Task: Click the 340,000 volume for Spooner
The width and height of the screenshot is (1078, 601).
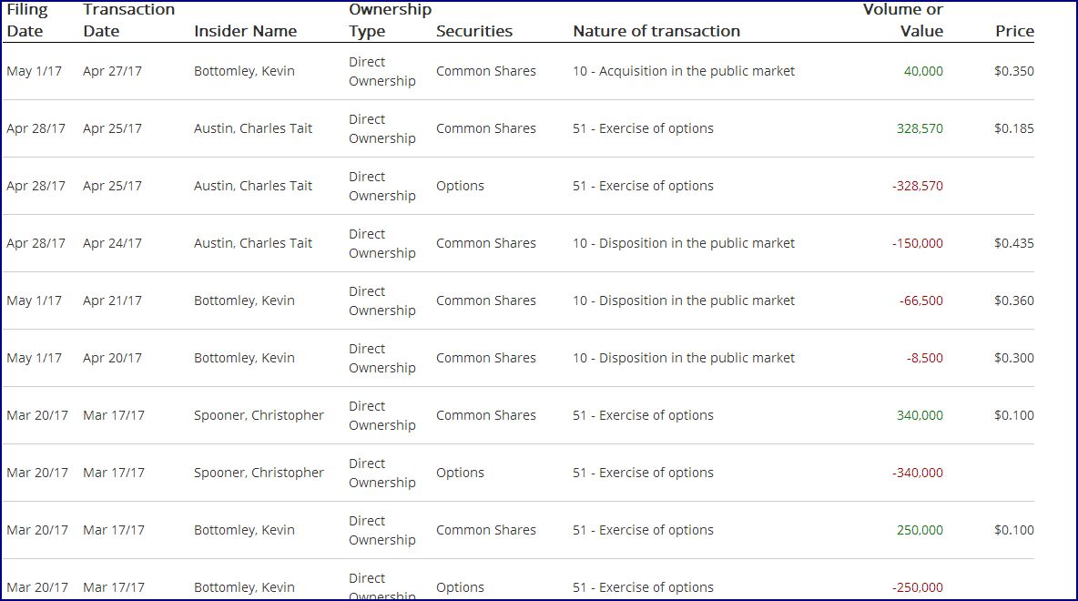Action: 920,415
